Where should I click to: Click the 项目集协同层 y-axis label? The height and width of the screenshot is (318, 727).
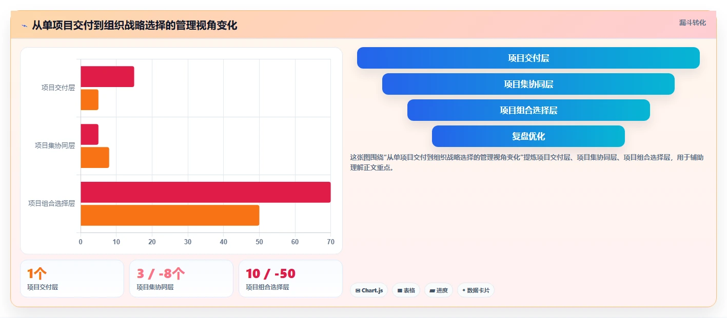[x=55, y=145]
